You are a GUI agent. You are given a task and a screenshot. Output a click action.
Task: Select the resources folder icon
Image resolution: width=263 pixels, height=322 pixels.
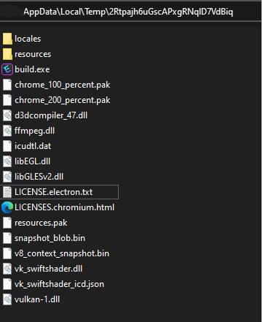pos(7,54)
